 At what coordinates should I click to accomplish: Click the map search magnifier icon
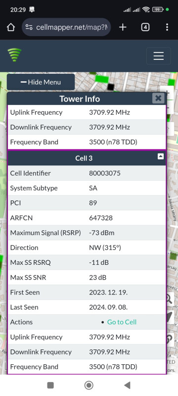click(x=169, y=299)
